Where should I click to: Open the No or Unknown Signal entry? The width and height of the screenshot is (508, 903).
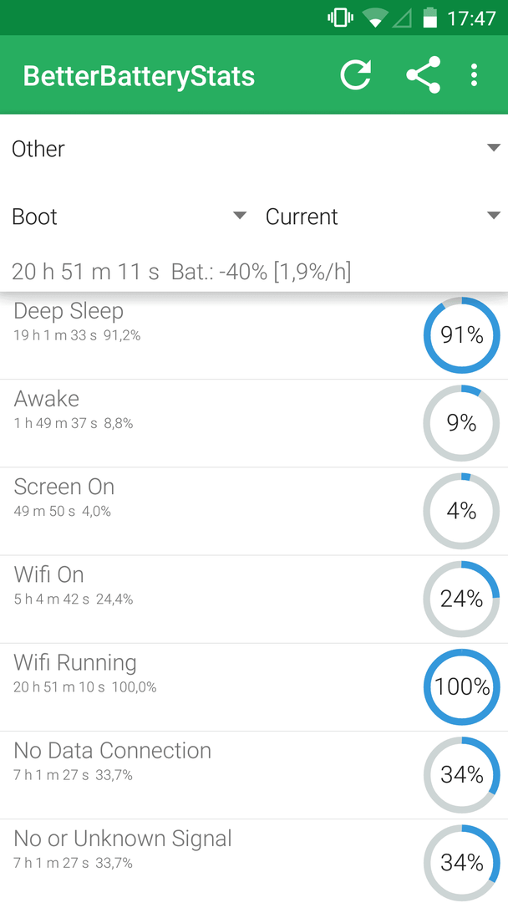254,861
